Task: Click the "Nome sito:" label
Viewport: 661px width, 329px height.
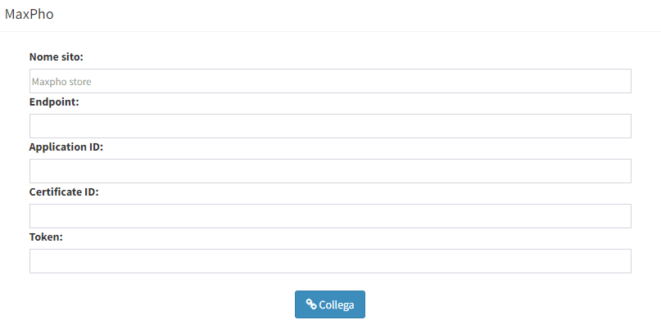Action: [57, 57]
